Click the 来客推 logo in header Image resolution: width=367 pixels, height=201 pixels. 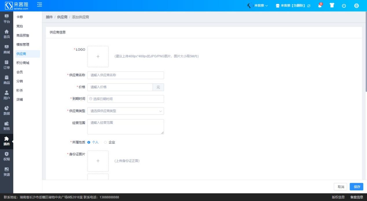point(17,6)
